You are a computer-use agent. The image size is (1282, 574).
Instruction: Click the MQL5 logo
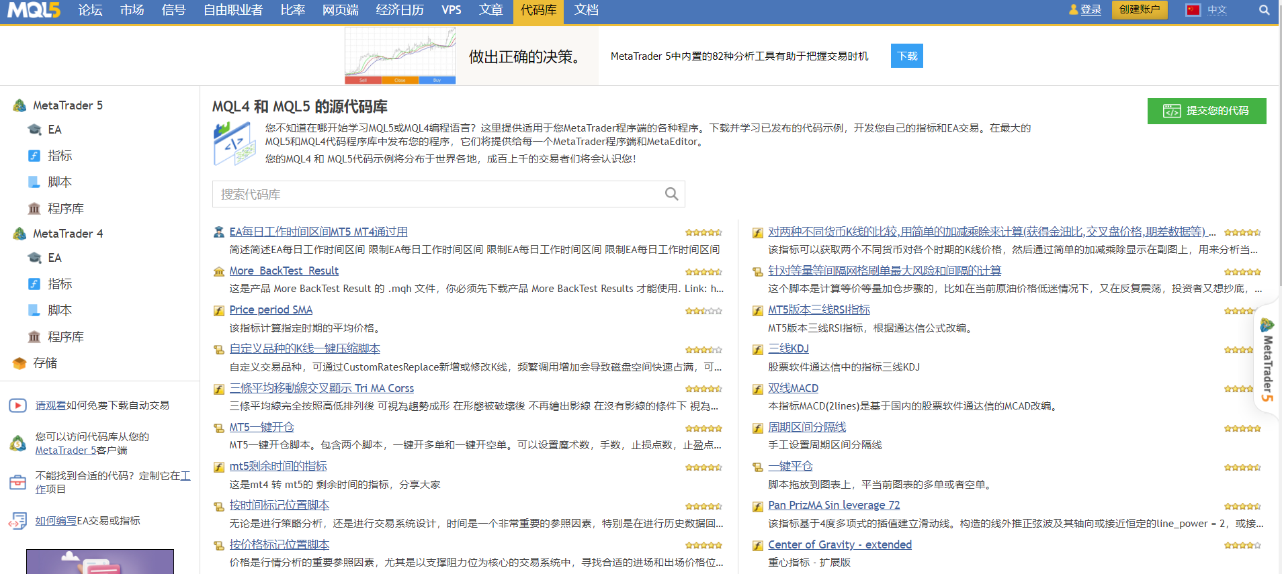pyautogui.click(x=34, y=10)
